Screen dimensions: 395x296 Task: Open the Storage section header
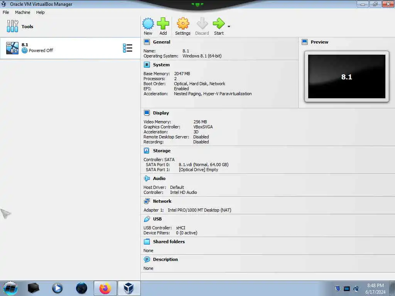point(162,151)
